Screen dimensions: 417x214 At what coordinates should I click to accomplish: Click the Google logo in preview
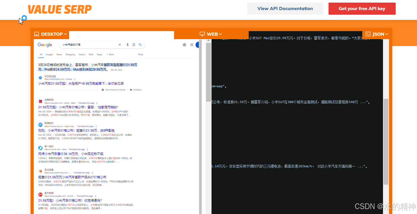(x=45, y=45)
